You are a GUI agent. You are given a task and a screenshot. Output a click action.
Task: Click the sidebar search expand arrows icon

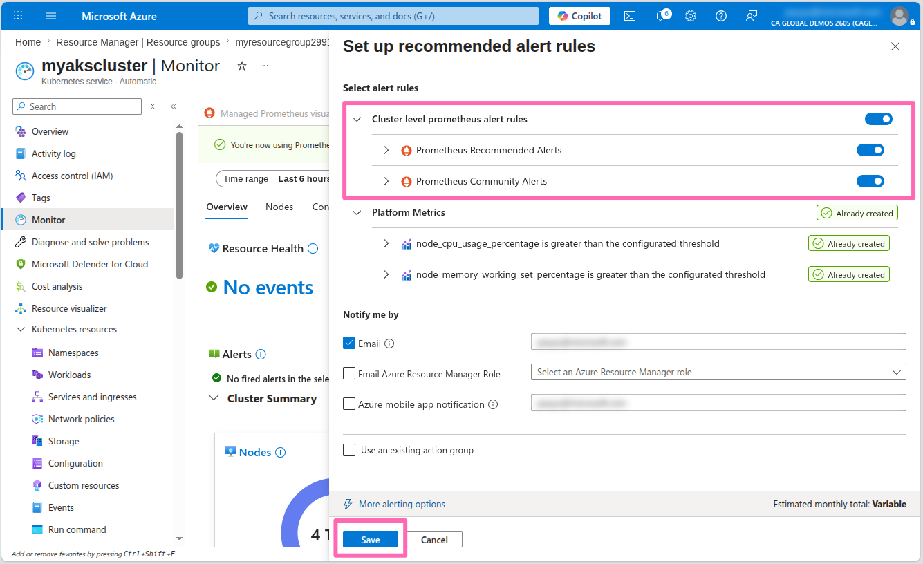coord(153,106)
